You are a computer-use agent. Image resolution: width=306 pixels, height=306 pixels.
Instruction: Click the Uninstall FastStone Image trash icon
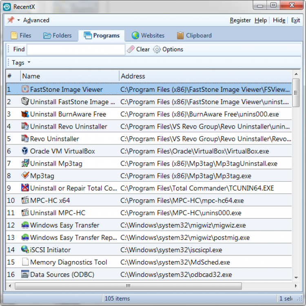tap(25, 102)
